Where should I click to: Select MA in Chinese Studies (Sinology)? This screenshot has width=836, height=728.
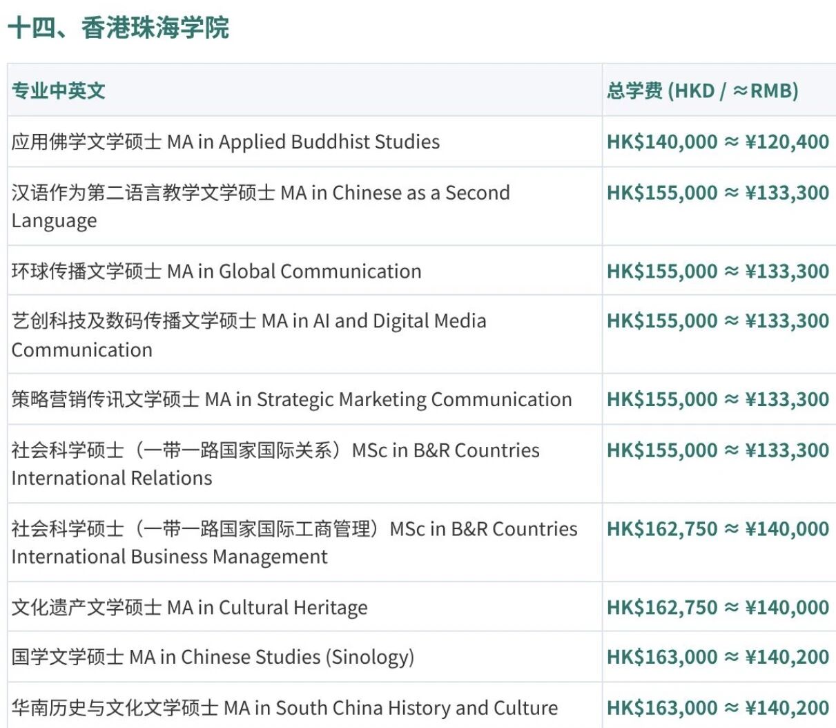pos(213,657)
